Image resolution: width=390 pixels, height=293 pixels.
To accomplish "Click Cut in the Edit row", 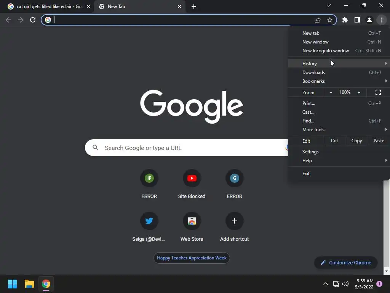I will click(334, 141).
